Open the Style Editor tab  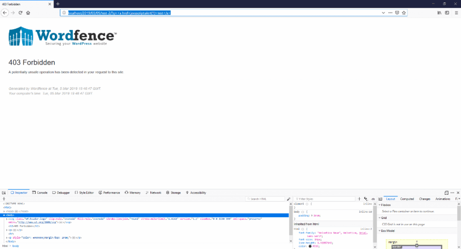tap(84, 193)
